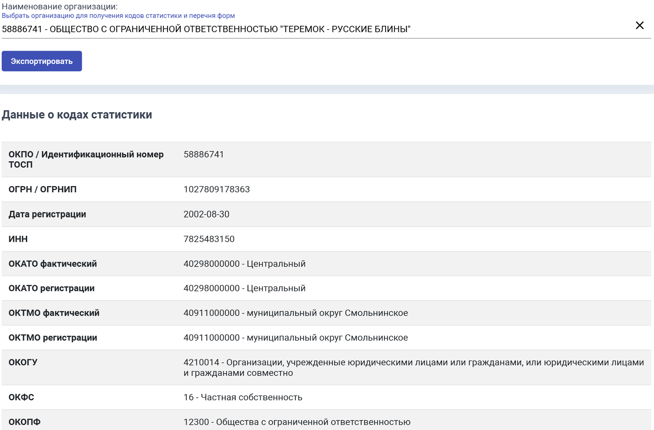Click the value in ОКТМО регистрации row
Viewport: 654px width, 430px height.
(x=296, y=338)
